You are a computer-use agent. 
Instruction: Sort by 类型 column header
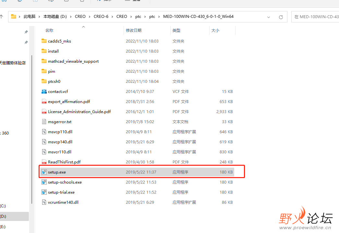[176, 31]
